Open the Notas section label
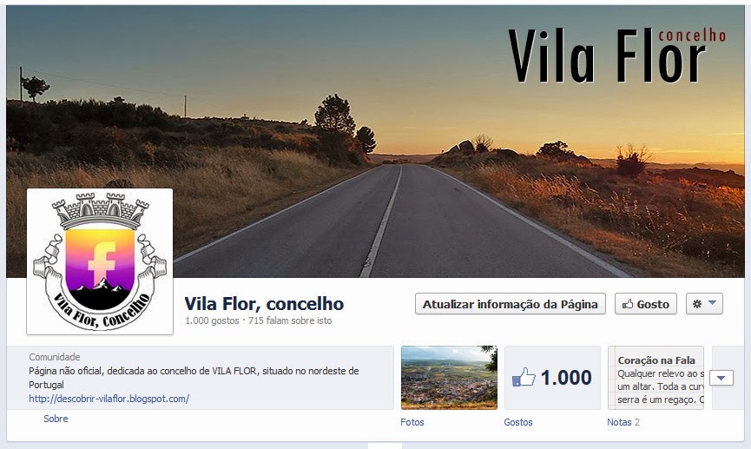The height and width of the screenshot is (449, 751). 619,422
